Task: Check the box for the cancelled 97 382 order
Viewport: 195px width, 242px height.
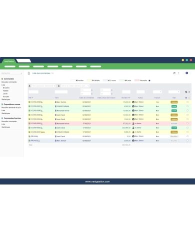Action: point(187,123)
